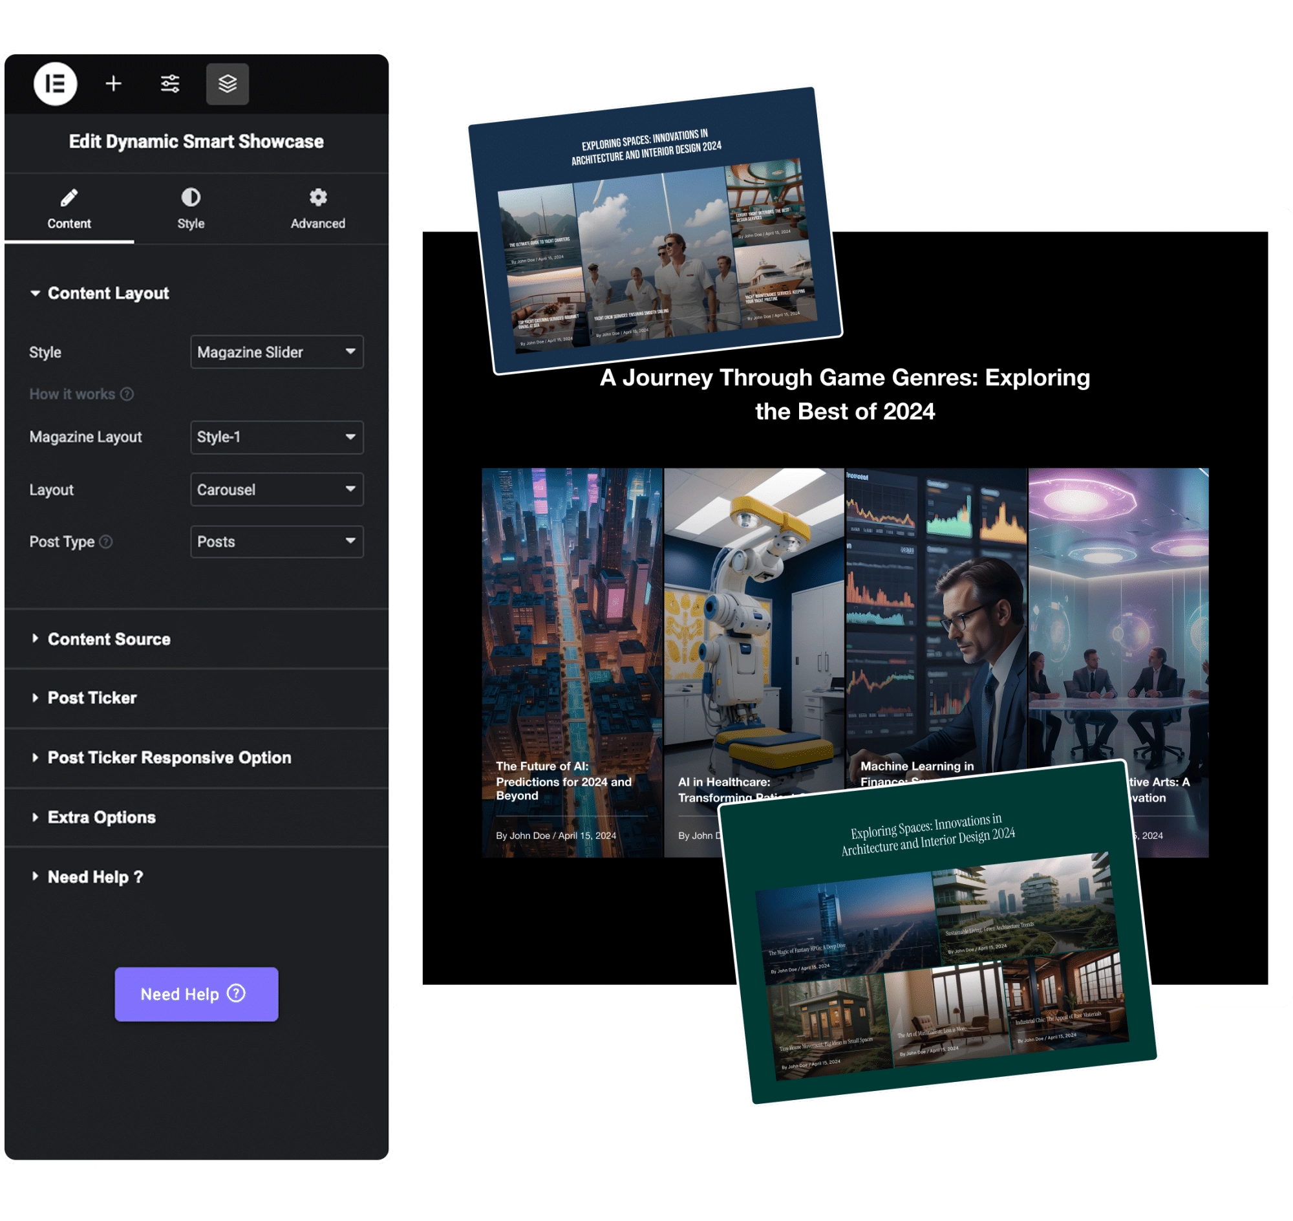Screen dimensions: 1293x1221
Task: Click the gear Advanced tab icon
Action: (x=317, y=197)
